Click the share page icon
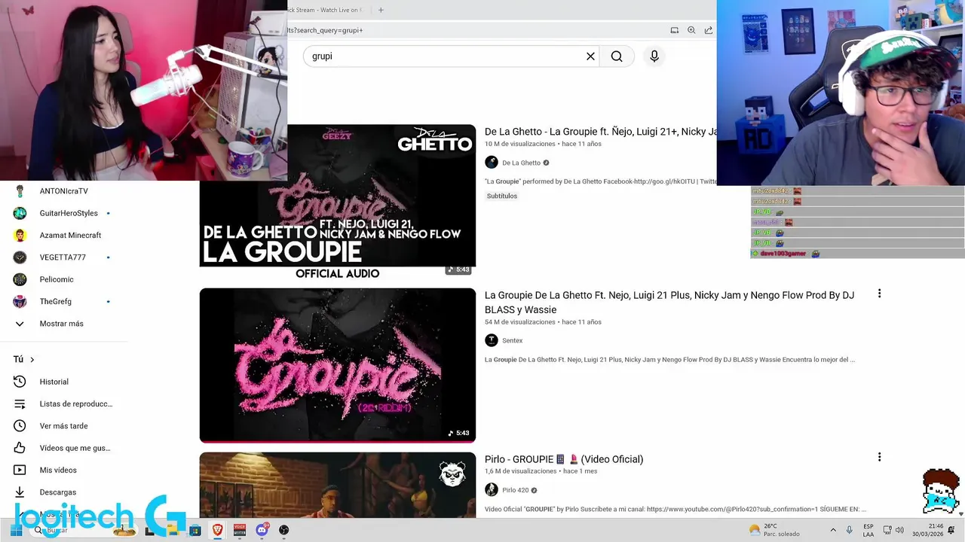965x542 pixels. pyautogui.click(x=709, y=30)
